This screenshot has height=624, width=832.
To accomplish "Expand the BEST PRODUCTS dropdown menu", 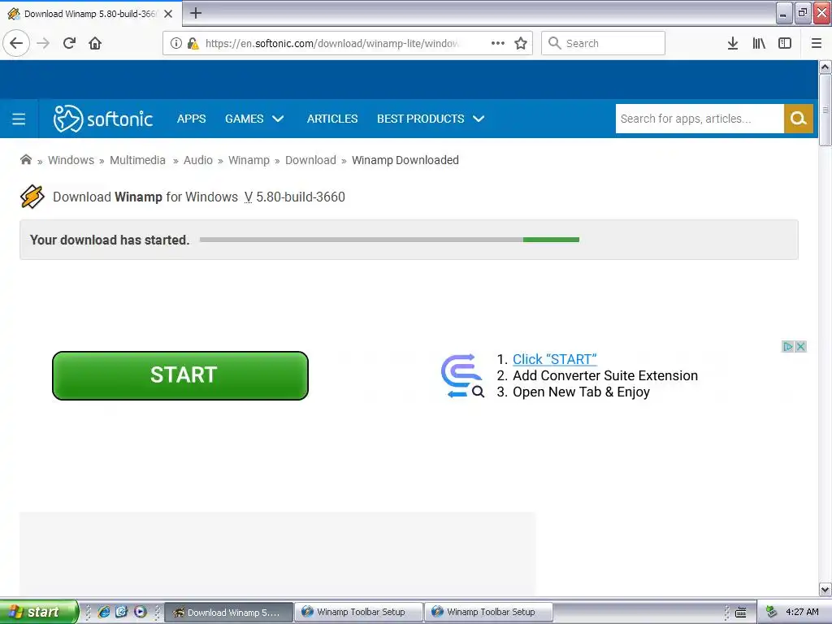I will (x=431, y=119).
